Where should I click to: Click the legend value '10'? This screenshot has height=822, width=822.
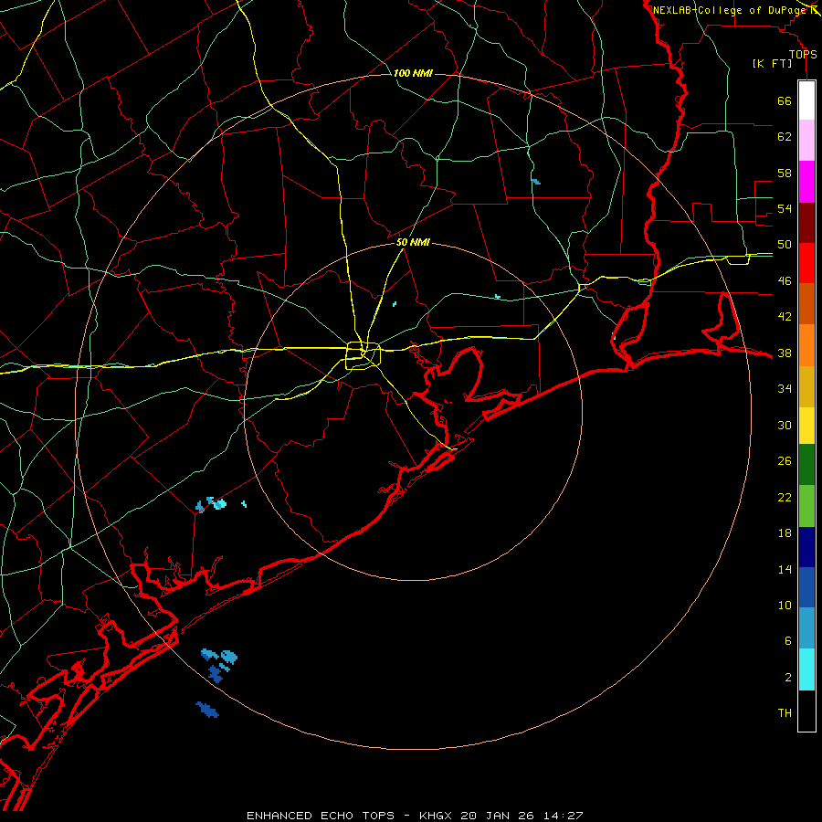pos(785,605)
